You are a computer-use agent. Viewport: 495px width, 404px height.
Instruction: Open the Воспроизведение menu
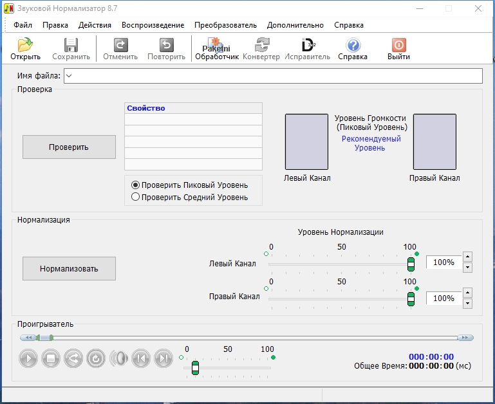[153, 25]
